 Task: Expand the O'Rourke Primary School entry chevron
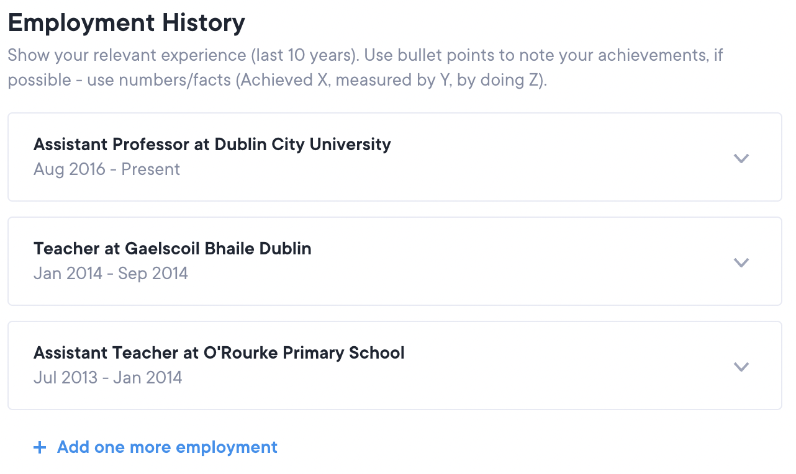[741, 367]
